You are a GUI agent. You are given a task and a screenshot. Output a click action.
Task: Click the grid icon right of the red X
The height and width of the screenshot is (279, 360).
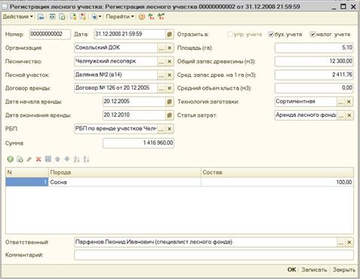click(x=48, y=159)
